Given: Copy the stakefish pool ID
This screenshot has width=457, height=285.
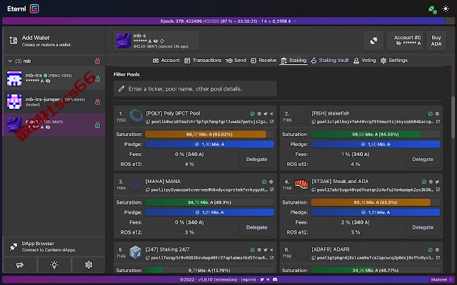Looking at the screenshot, I should [x=314, y=122].
